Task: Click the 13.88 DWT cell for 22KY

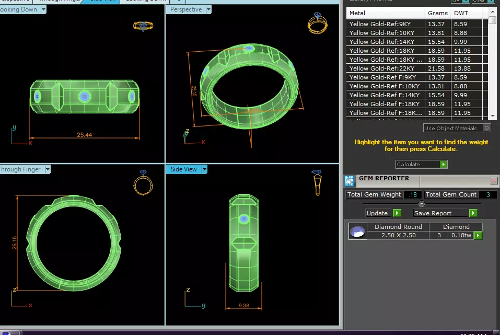Action: click(467, 68)
